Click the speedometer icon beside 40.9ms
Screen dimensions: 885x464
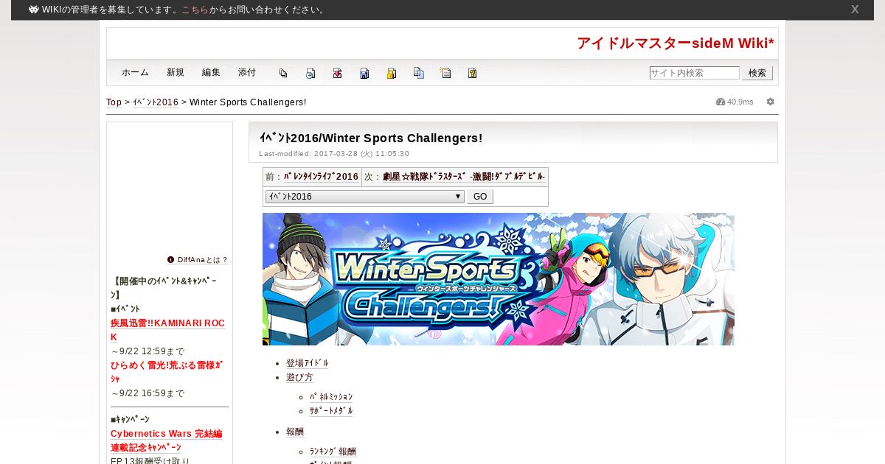click(721, 102)
